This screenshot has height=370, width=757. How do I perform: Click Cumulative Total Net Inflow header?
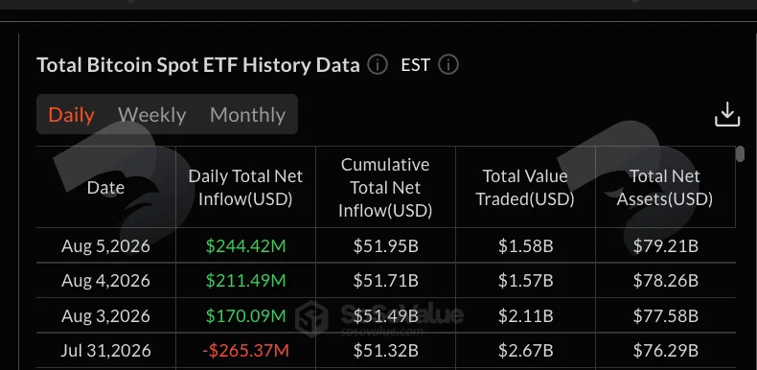tap(385, 188)
